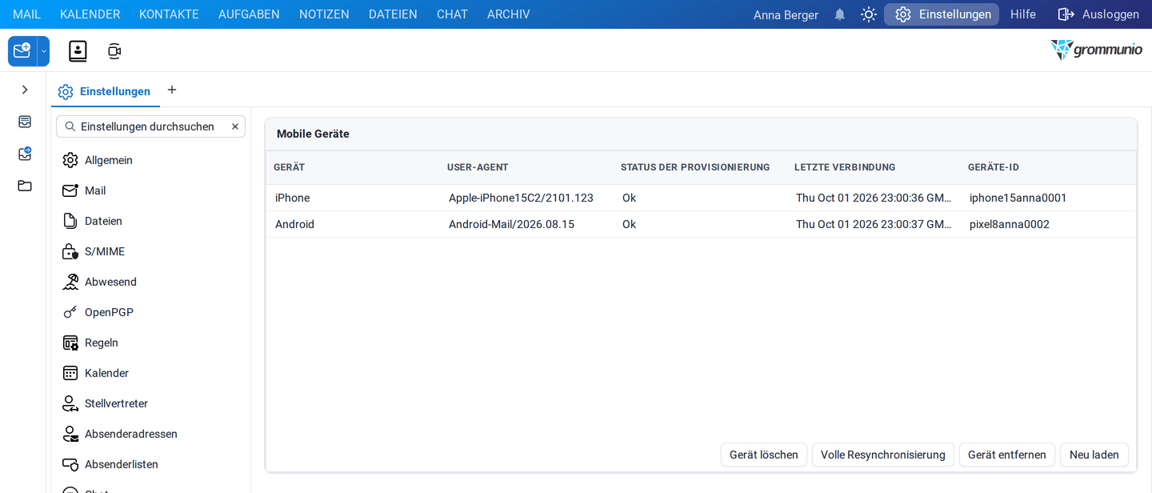
Task: Start a video meeting icon
Action: click(x=114, y=51)
